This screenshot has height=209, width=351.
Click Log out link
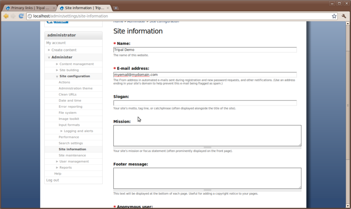(x=53, y=180)
